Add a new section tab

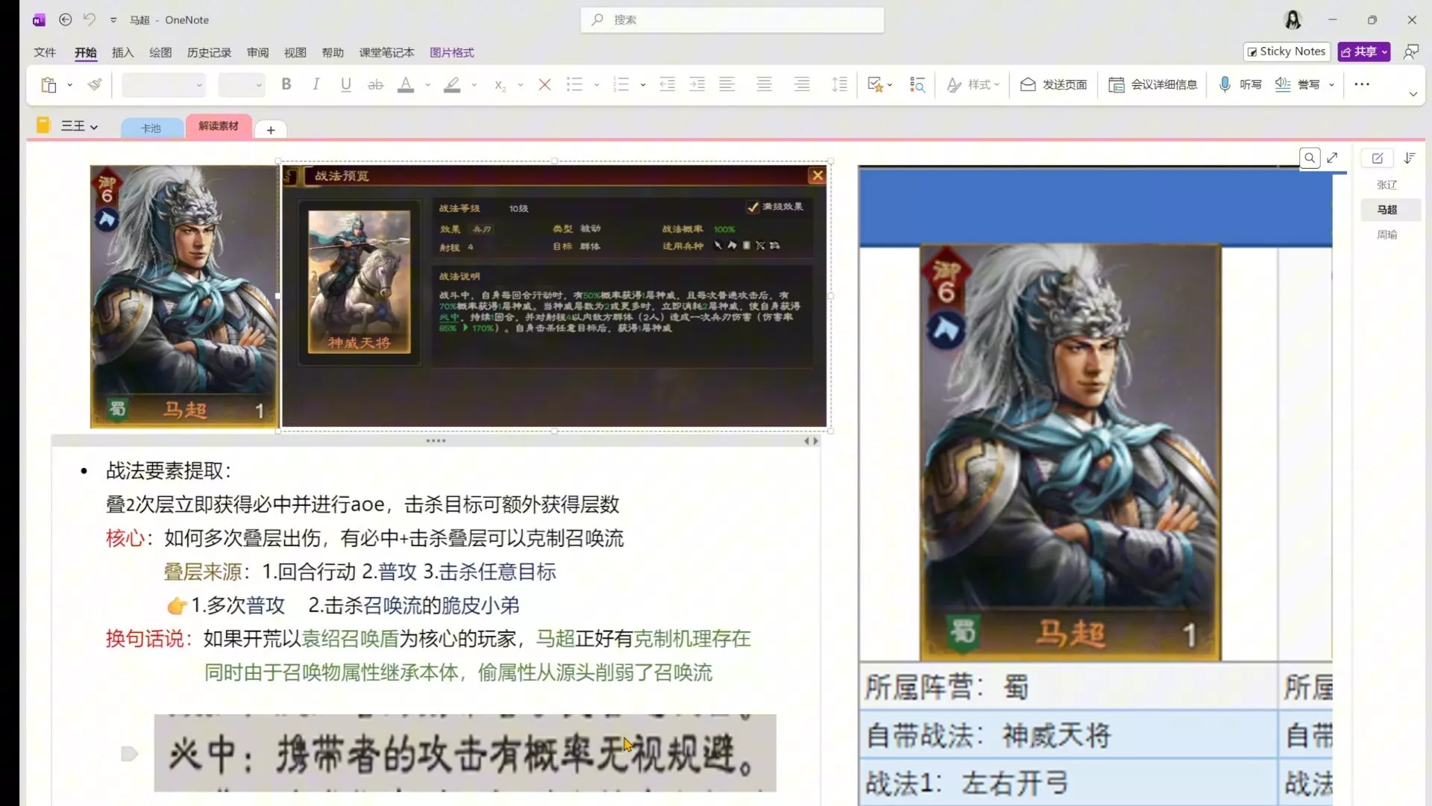271,130
